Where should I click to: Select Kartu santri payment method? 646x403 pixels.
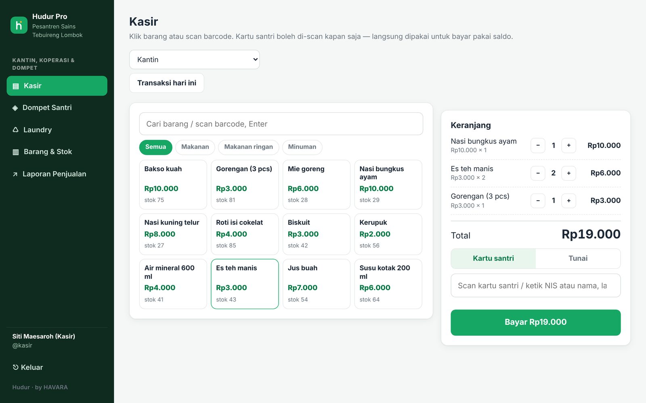[x=493, y=258]
